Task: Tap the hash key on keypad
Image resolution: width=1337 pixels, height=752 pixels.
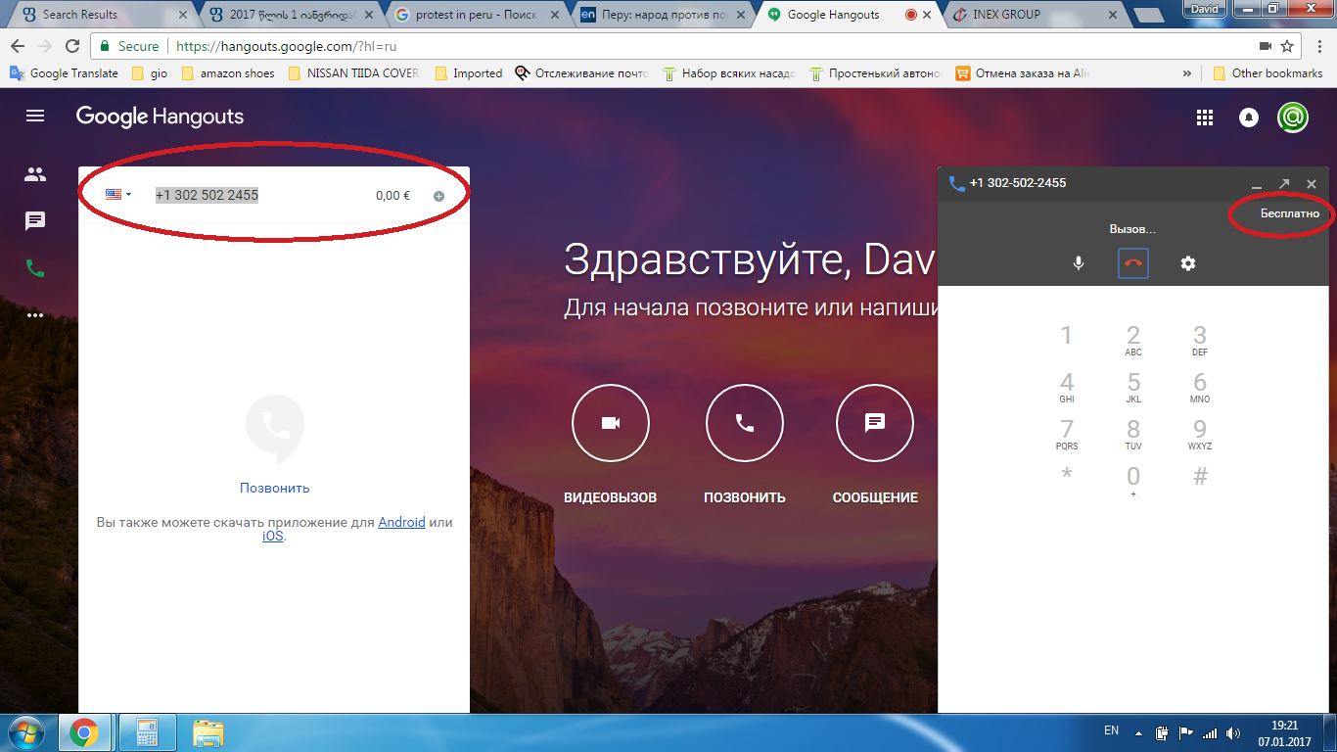Action: tap(1200, 477)
